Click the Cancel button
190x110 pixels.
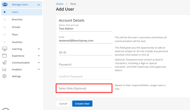pyautogui.click(x=63, y=103)
